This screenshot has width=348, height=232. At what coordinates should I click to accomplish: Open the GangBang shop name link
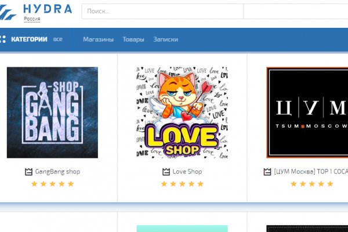click(57, 172)
